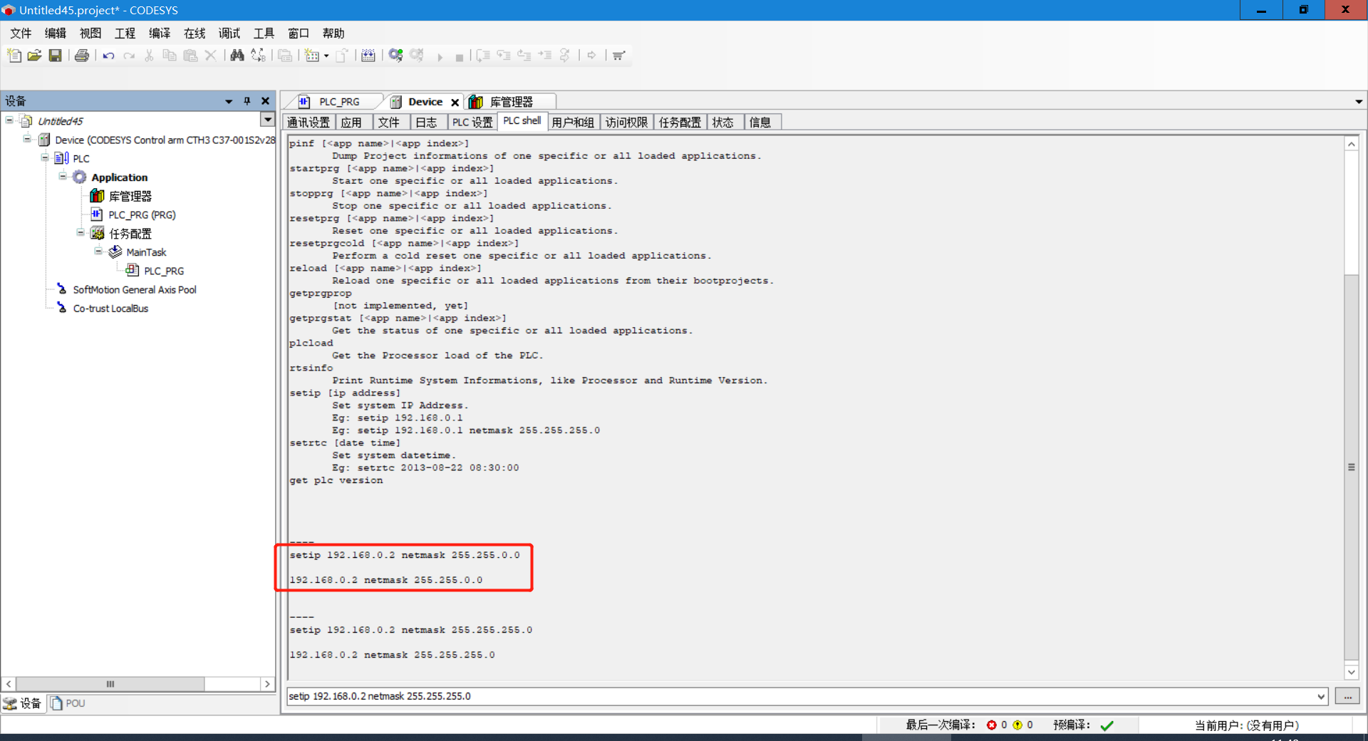Image resolution: width=1368 pixels, height=741 pixels.
Task: Open the devices panel dropdown arrow
Action: tap(229, 101)
